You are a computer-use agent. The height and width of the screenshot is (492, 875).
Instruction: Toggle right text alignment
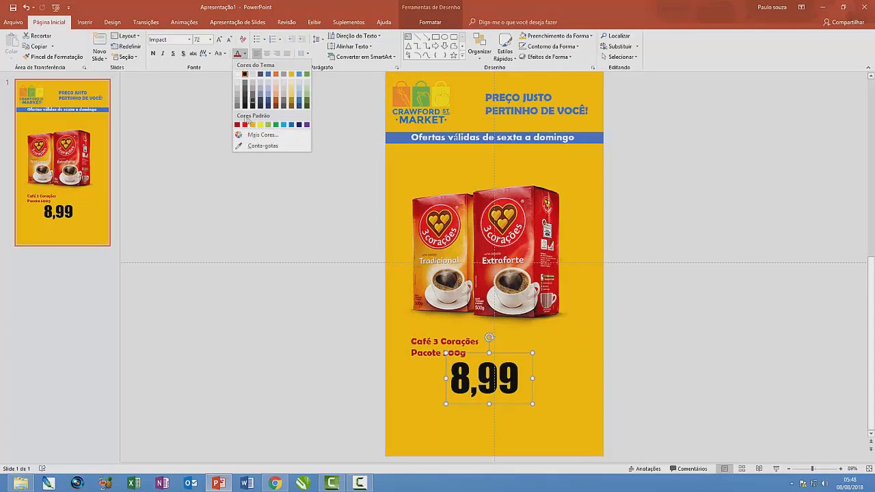(277, 53)
